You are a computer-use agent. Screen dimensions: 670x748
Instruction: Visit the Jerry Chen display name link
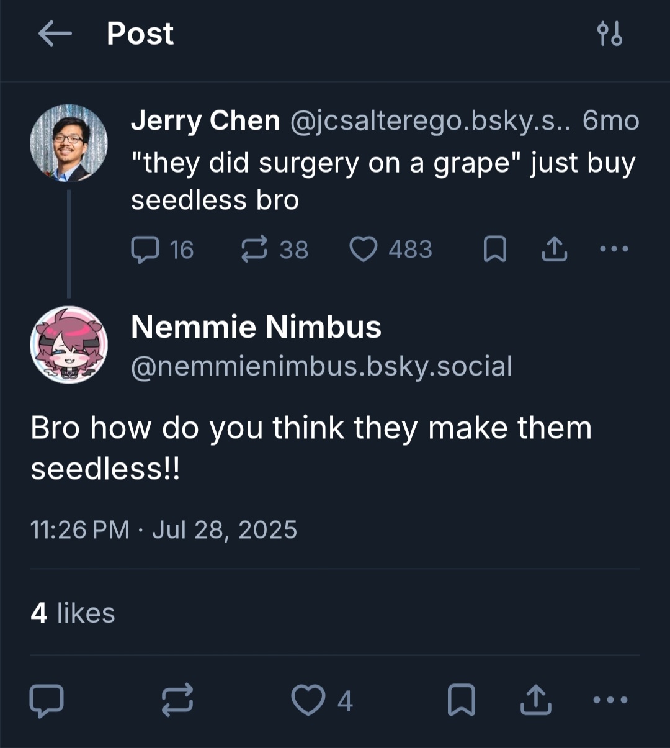(x=205, y=120)
